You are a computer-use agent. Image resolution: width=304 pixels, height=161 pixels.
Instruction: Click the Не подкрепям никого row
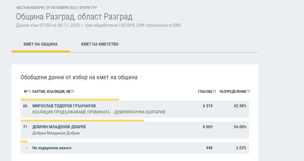pyautogui.click(x=52, y=148)
